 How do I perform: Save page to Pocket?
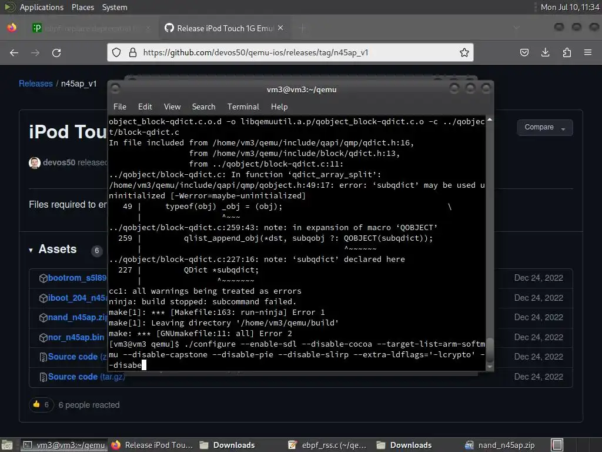tap(524, 52)
